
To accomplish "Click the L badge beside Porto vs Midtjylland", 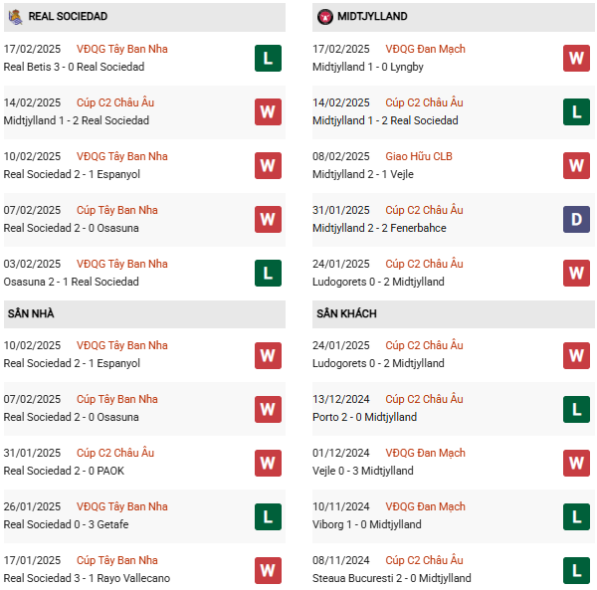I will [x=576, y=408].
